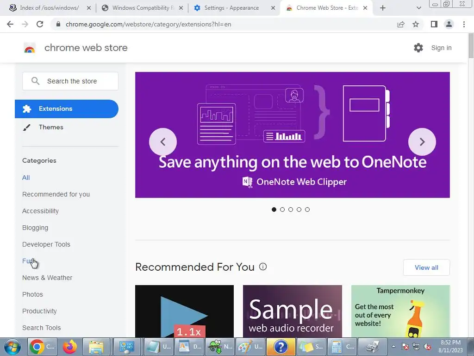Image resolution: width=474 pixels, height=356 pixels.
Task: Select the fifth carousel dot
Action: [307, 210]
